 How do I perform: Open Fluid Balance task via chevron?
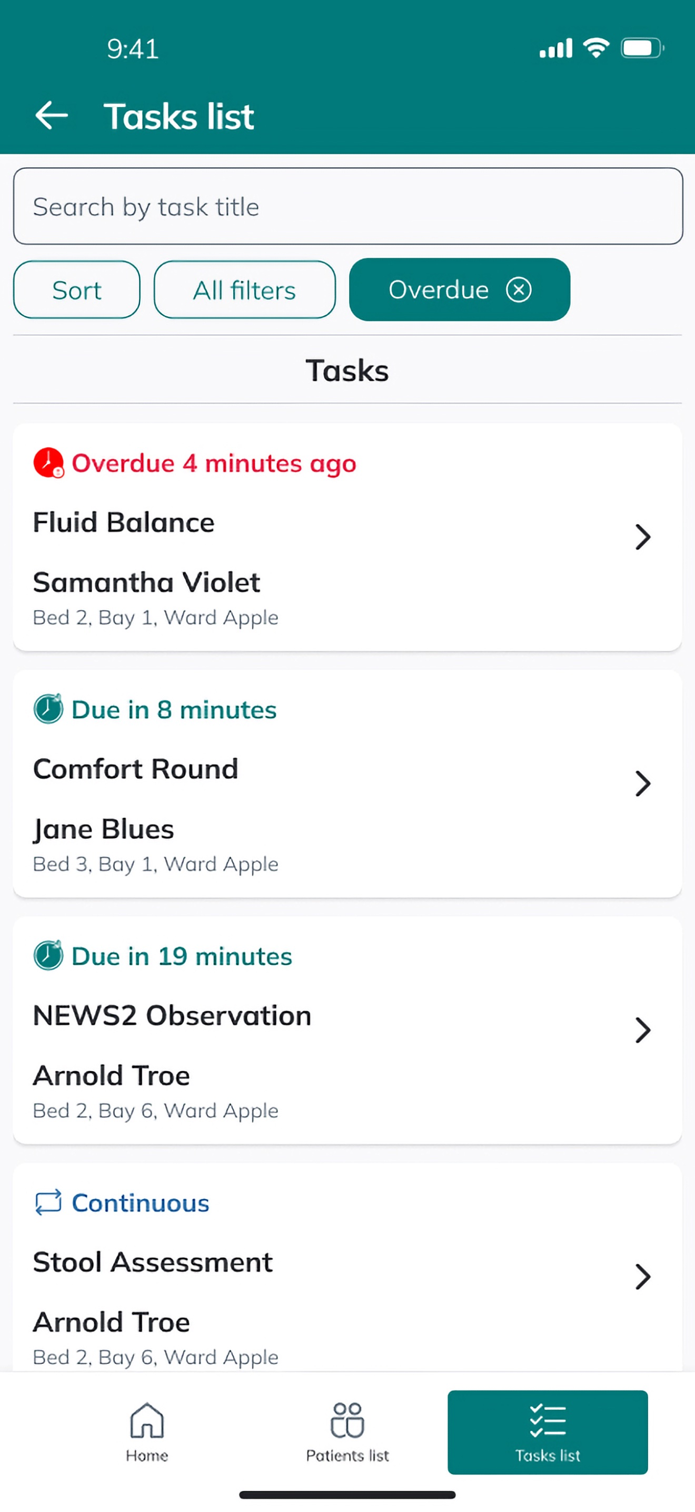643,537
